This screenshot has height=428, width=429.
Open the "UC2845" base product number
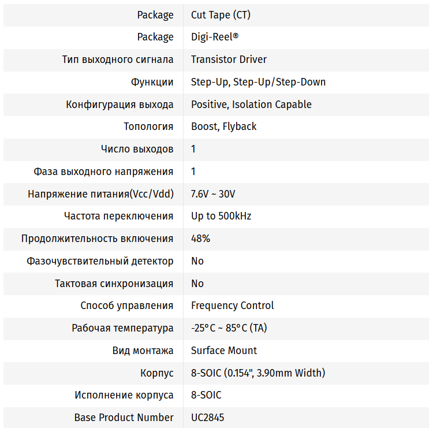pyautogui.click(x=207, y=418)
